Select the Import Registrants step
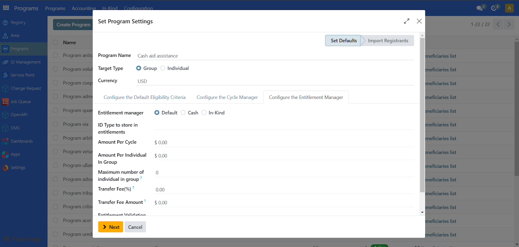 (388, 41)
